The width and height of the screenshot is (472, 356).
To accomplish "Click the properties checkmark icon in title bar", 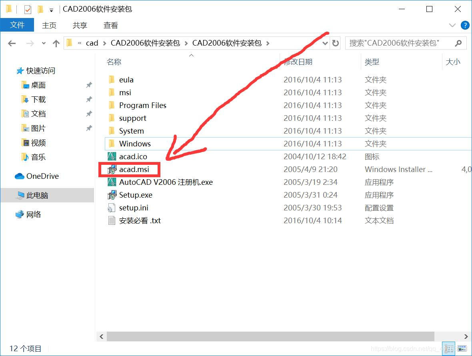I will (27, 10).
